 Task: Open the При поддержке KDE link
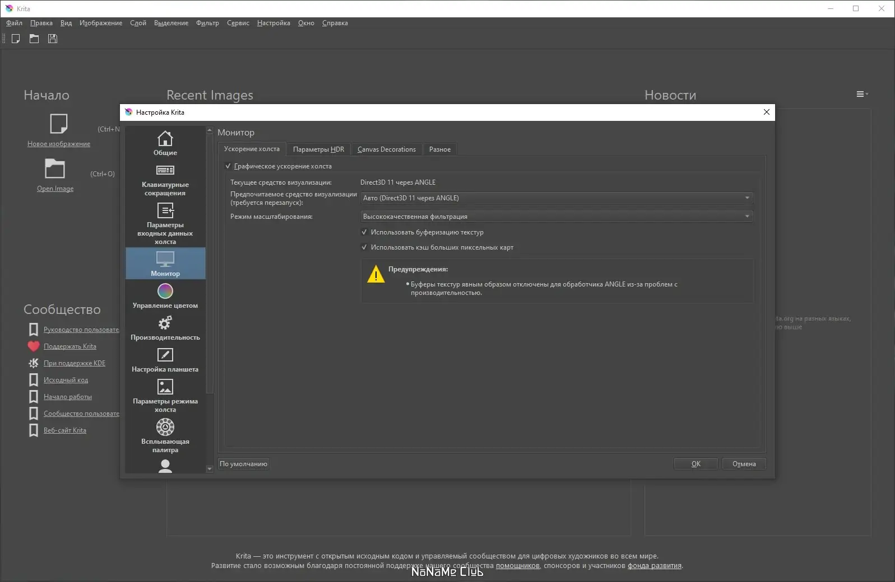[75, 363]
